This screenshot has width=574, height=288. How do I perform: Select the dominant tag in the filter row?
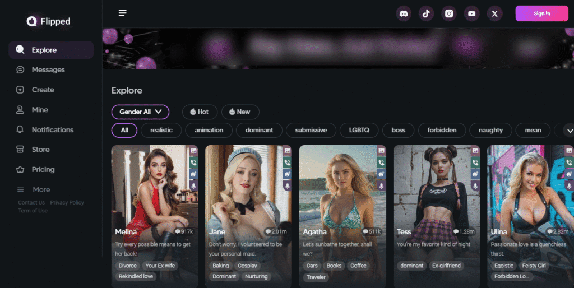pyautogui.click(x=259, y=131)
